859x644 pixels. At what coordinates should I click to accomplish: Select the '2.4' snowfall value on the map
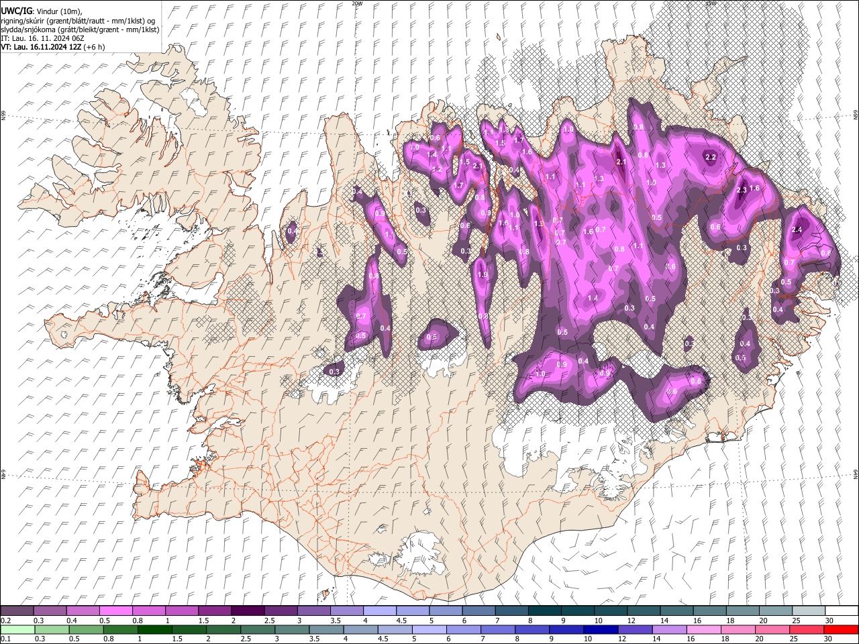[x=797, y=230]
